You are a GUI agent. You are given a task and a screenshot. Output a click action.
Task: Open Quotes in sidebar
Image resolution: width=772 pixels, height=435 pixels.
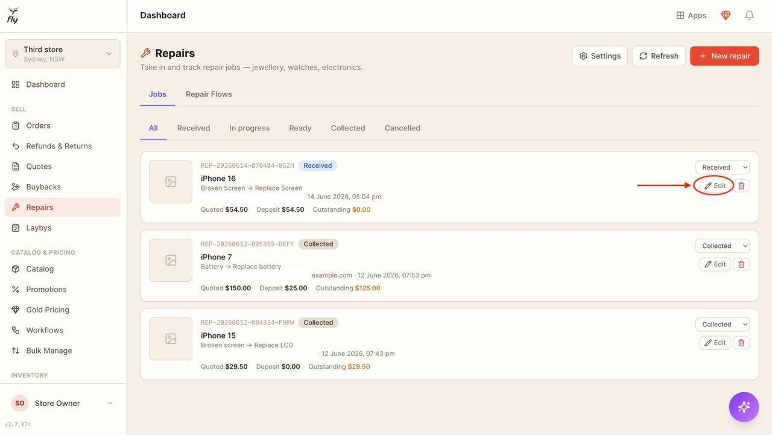(63, 167)
